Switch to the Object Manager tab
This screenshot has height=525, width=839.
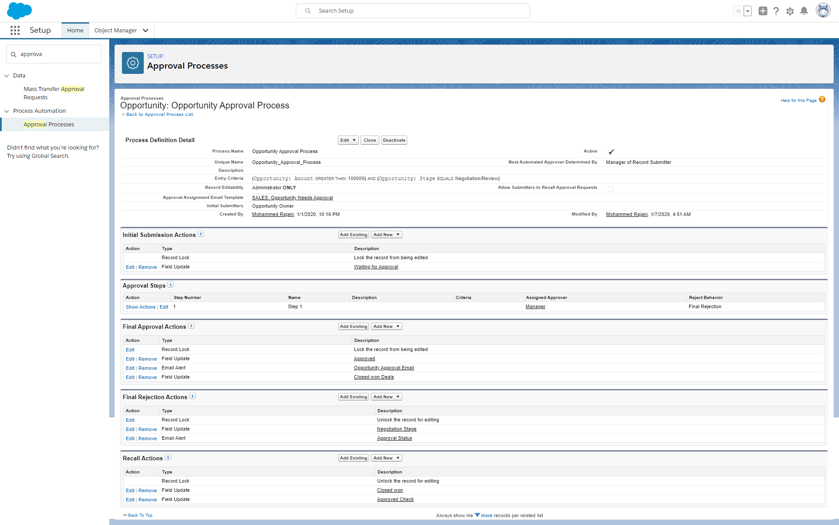(115, 31)
